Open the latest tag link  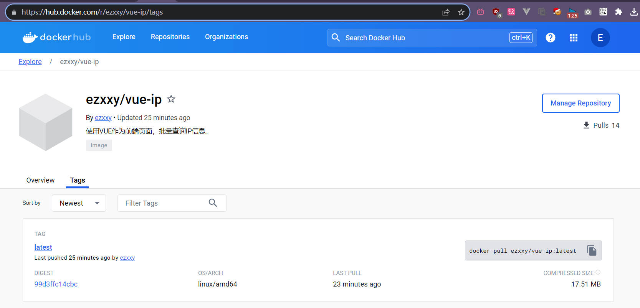pos(43,247)
